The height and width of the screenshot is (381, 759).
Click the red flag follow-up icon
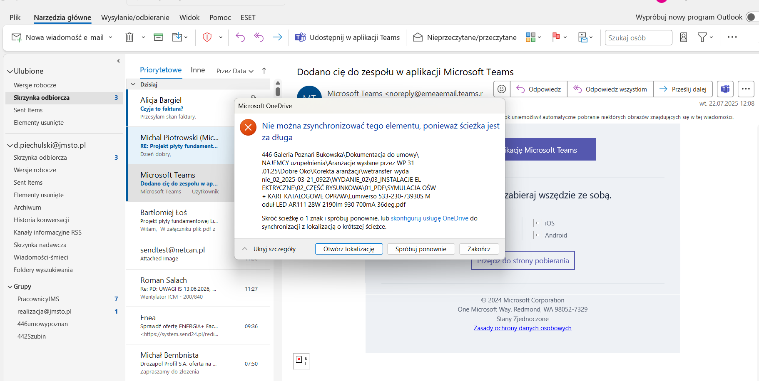click(556, 37)
